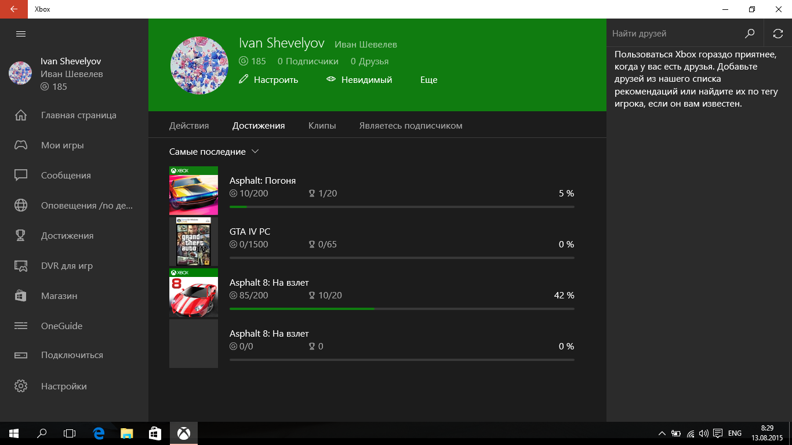Screen dimensions: 792x445
Task: Click the Невидимый status button
Action: tap(359, 80)
